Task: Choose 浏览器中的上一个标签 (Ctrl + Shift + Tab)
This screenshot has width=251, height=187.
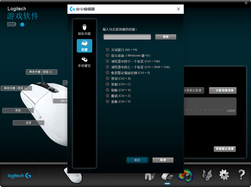Action: pos(138,67)
